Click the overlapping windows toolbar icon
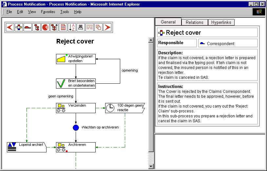The image size is (267, 171). coord(98,27)
